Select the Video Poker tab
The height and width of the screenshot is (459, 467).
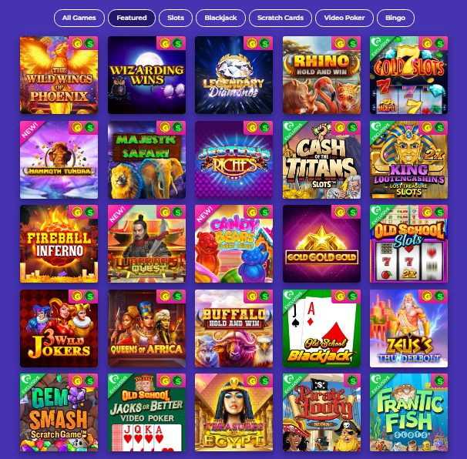(x=344, y=18)
